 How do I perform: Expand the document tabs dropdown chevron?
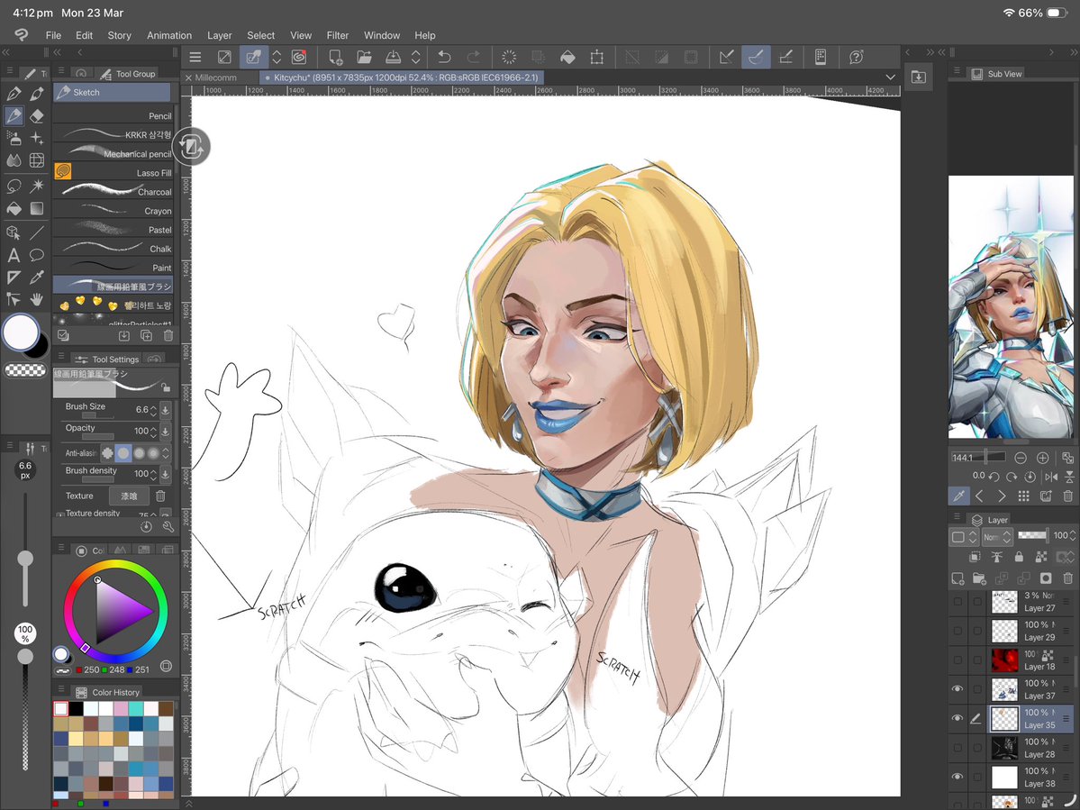890,77
